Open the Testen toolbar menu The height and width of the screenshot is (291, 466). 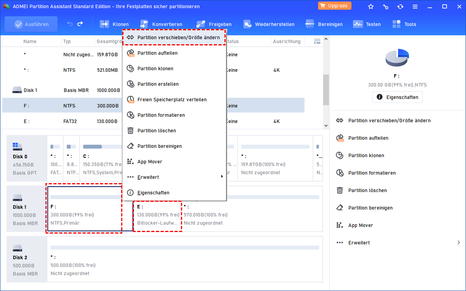pyautogui.click(x=367, y=24)
